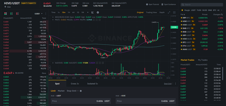Toggle favorite star for HIVE/BTC
The image size is (226, 106).
pos(181,21)
